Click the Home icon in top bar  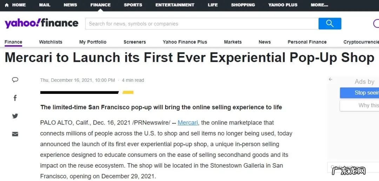coord(7,5)
